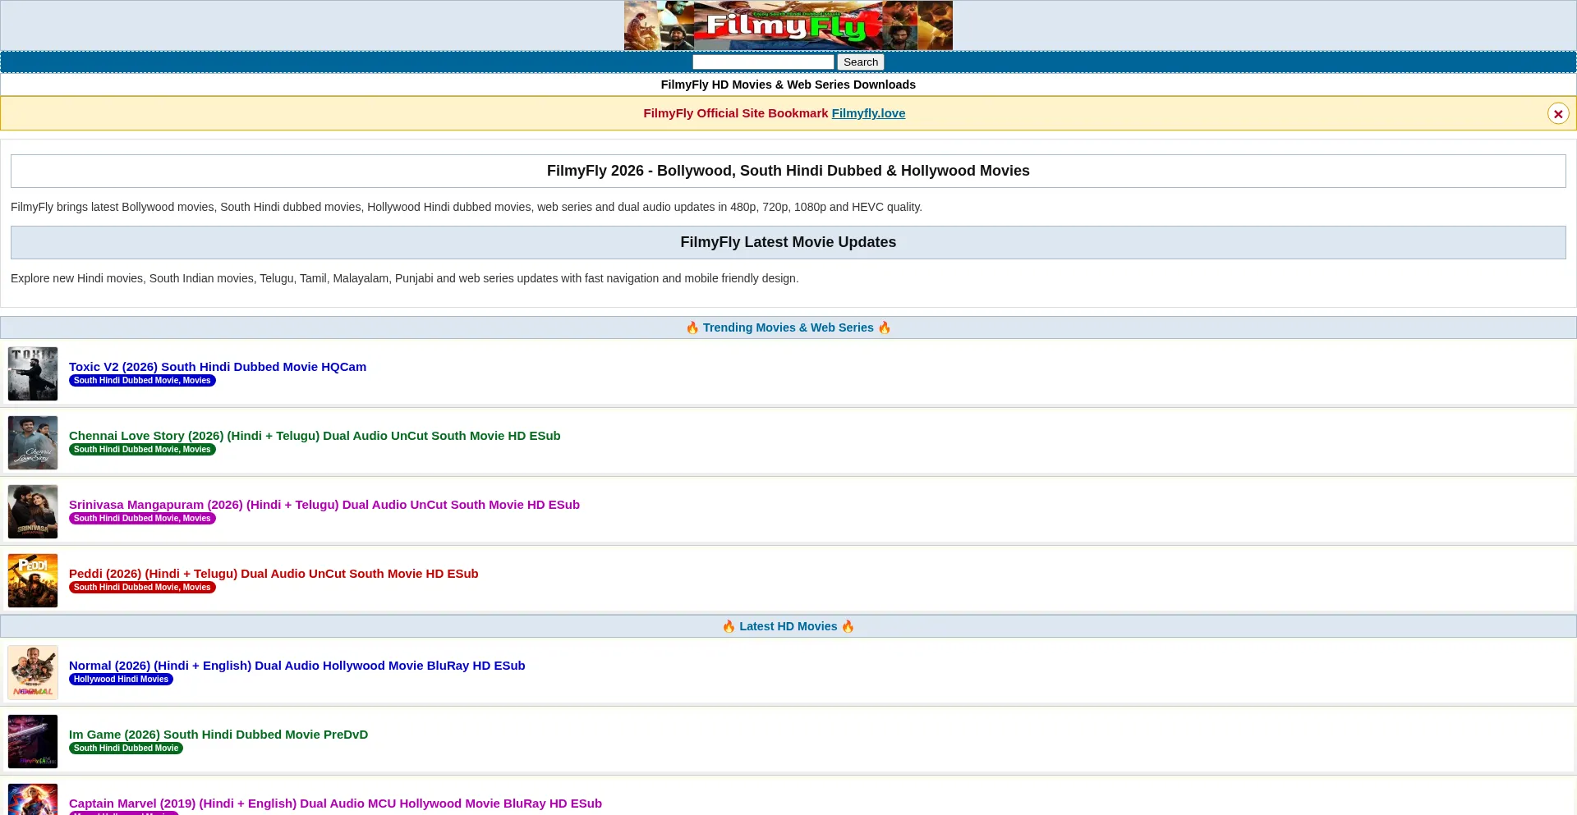Click the Latest HD Movies heading
1577x815 pixels.
point(788,626)
